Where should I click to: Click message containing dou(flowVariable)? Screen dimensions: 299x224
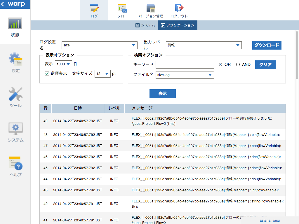click(206, 179)
